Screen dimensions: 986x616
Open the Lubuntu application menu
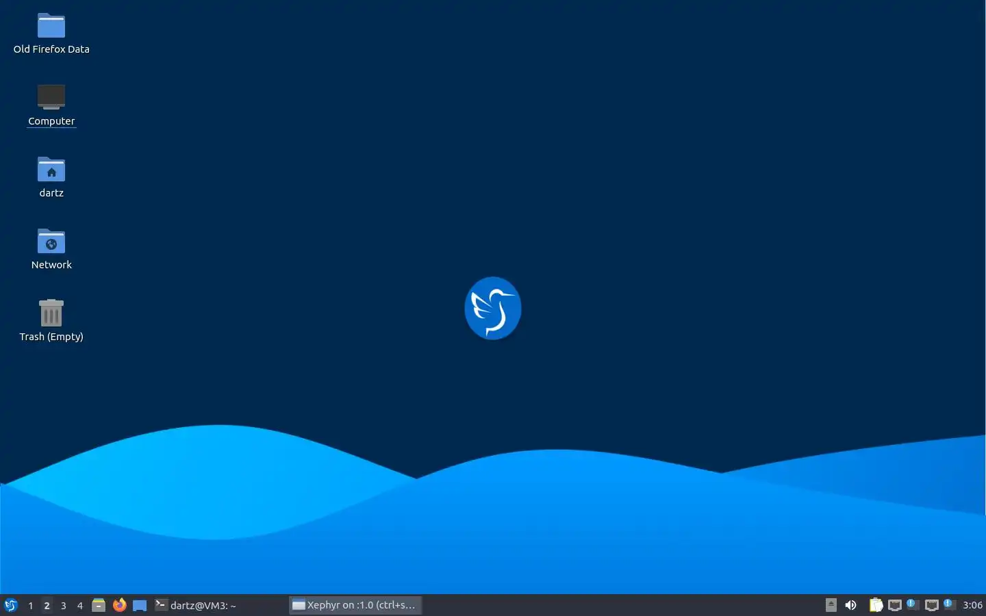tap(10, 605)
